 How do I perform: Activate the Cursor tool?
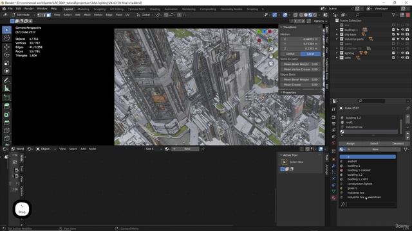click(x=6, y=38)
